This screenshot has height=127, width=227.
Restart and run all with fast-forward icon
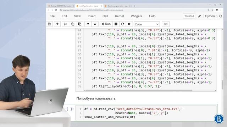click(129, 24)
